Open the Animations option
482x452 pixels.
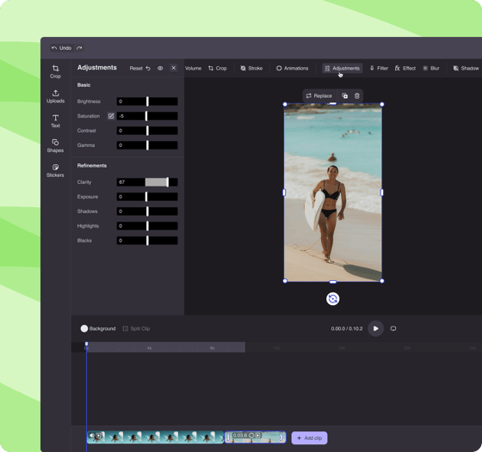point(292,68)
